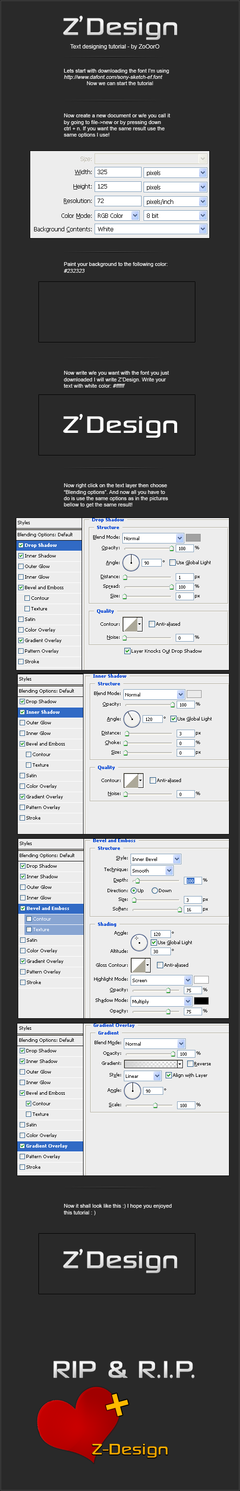Screen dimensions: 240x1491
Task: Click the Gradient Overlay gradient preview bar
Action: (150, 1064)
